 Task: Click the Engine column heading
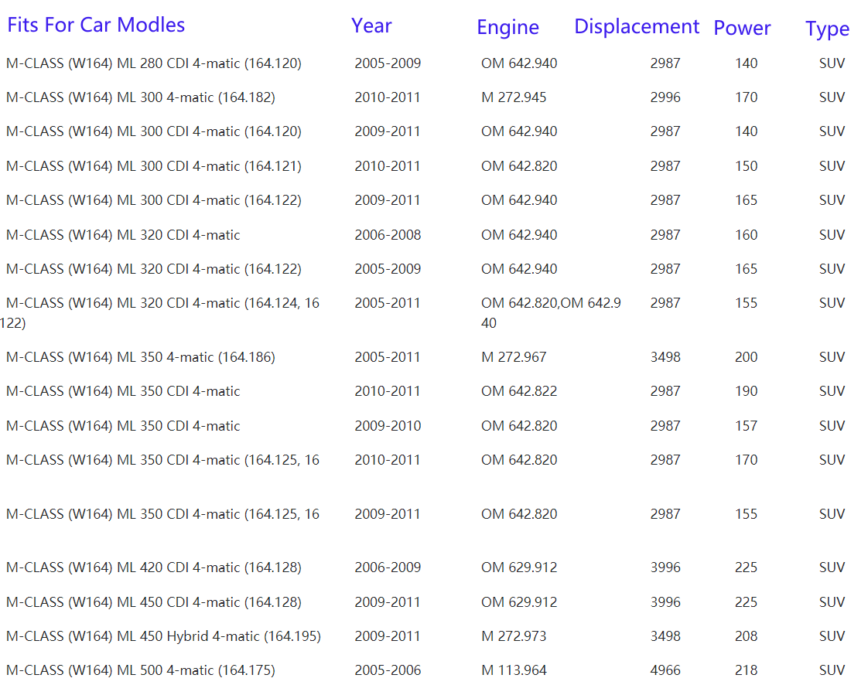pyautogui.click(x=507, y=27)
